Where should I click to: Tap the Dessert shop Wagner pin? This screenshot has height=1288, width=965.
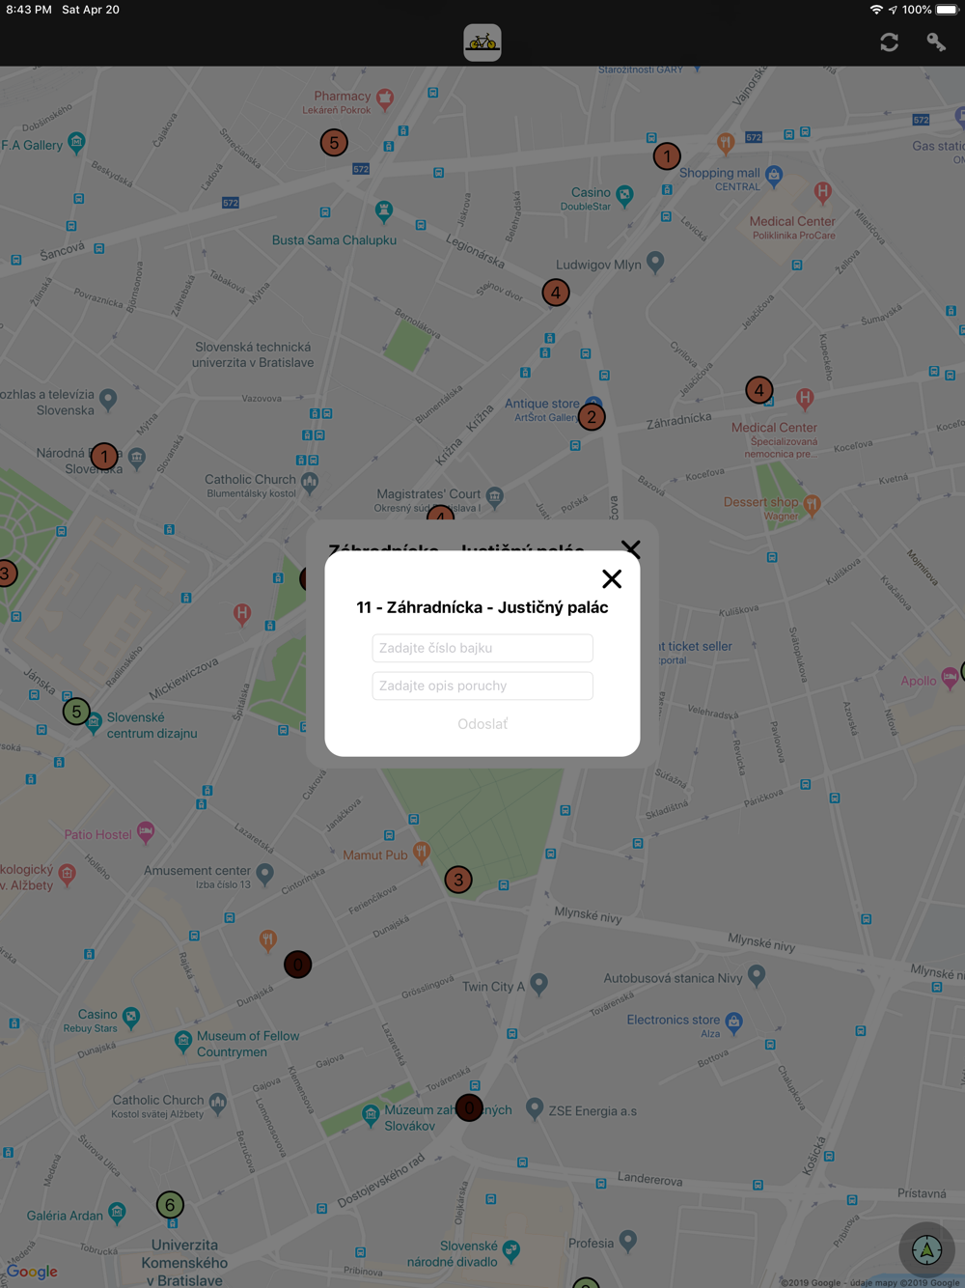pyautogui.click(x=812, y=504)
